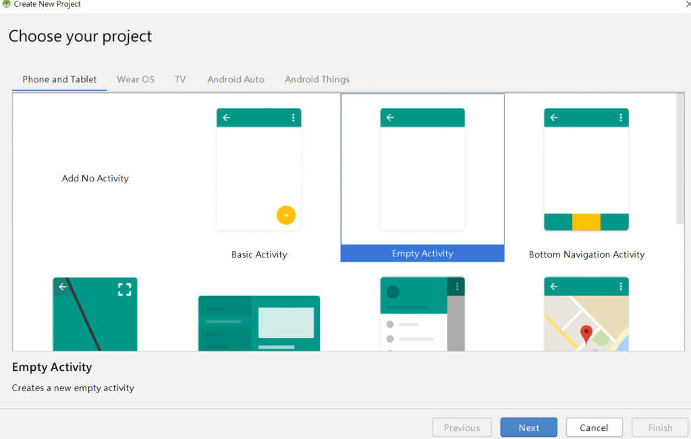Click the Basic Activity label

click(259, 254)
